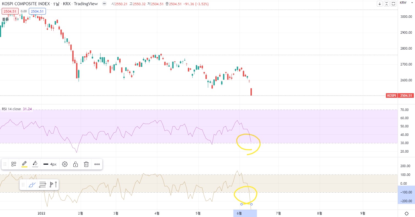Click the 7월 time axis label

278,213
